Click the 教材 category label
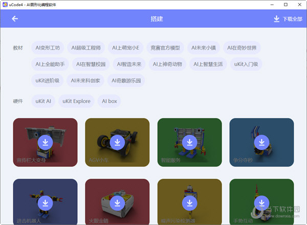Viewport: 307px width, 225px height. tap(18, 48)
